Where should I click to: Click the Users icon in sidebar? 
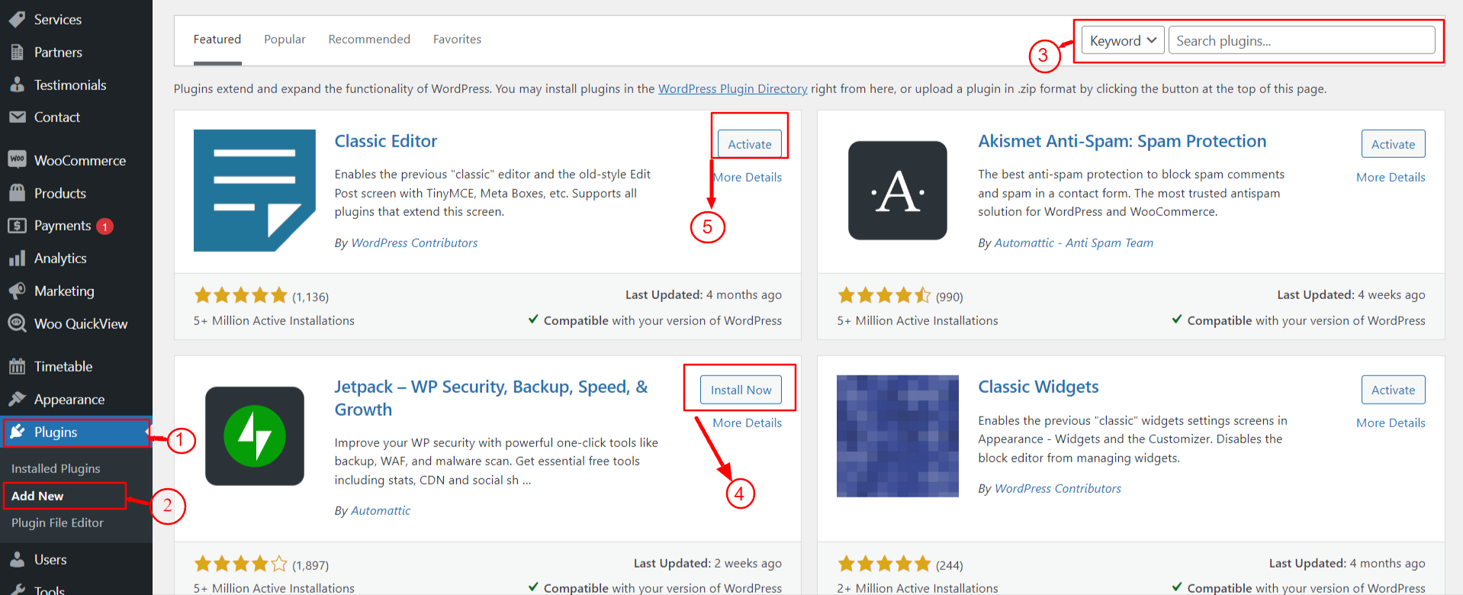(17, 559)
